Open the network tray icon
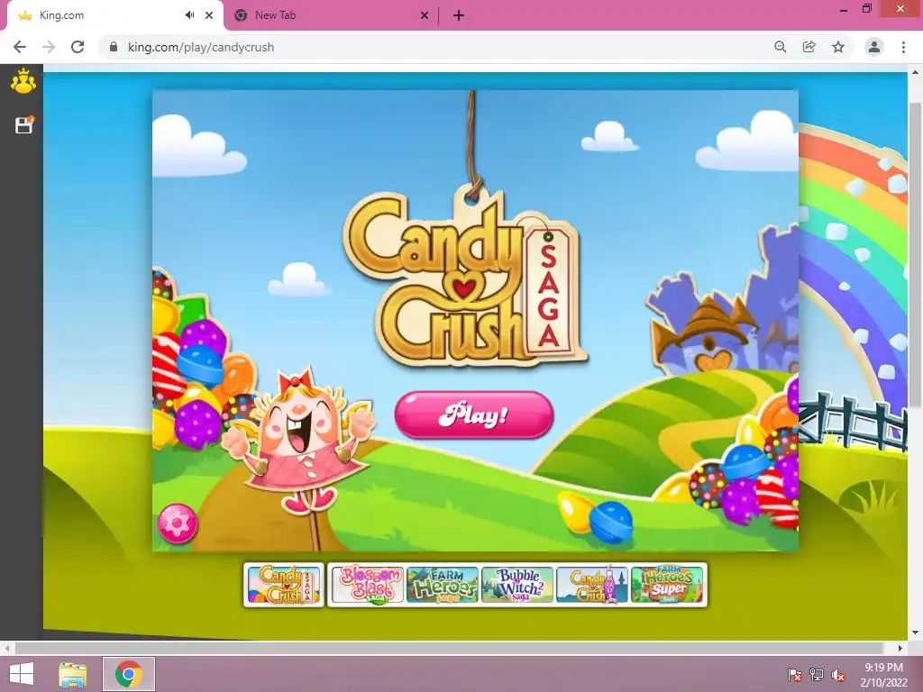 [817, 674]
